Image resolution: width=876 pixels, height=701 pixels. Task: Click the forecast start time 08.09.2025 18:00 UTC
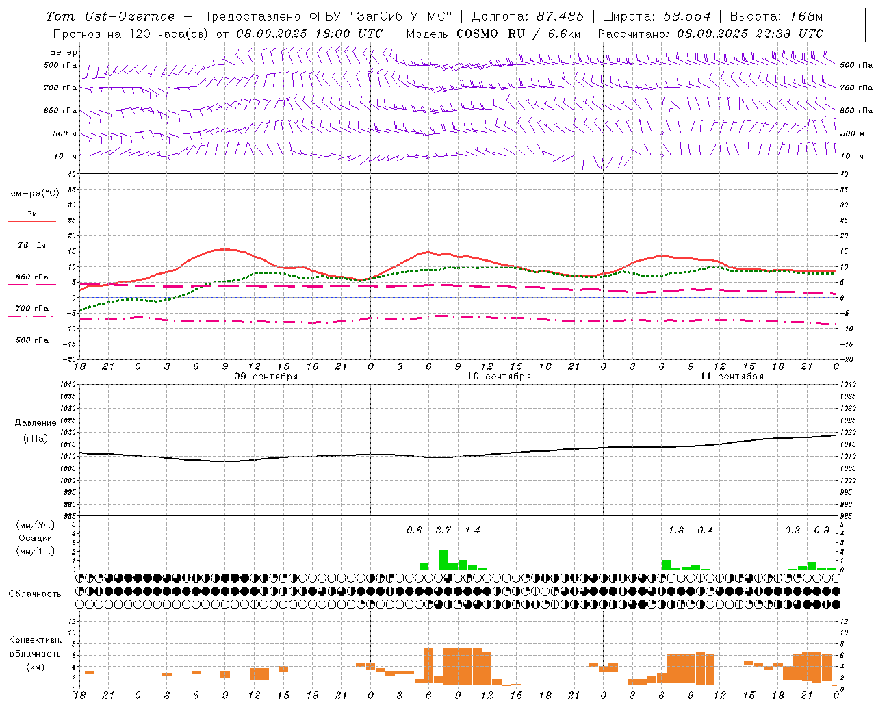click(309, 34)
